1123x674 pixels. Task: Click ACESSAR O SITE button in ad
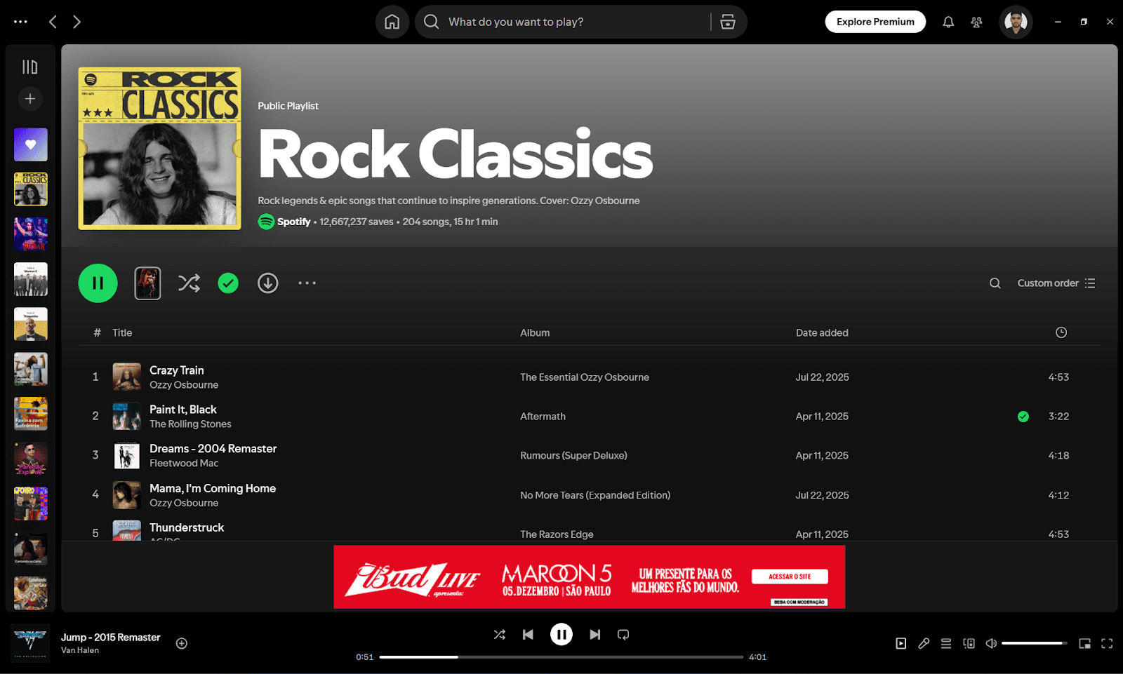tap(790, 577)
